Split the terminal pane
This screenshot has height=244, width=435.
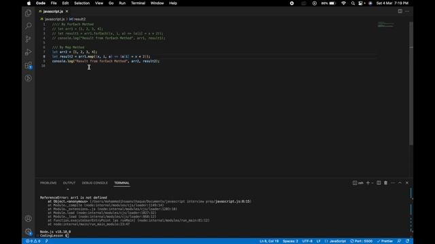pyautogui.click(x=379, y=183)
